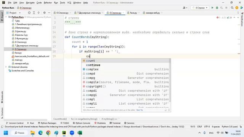Start debugging with the bug icon
The image size is (244, 137).
tap(217, 8)
